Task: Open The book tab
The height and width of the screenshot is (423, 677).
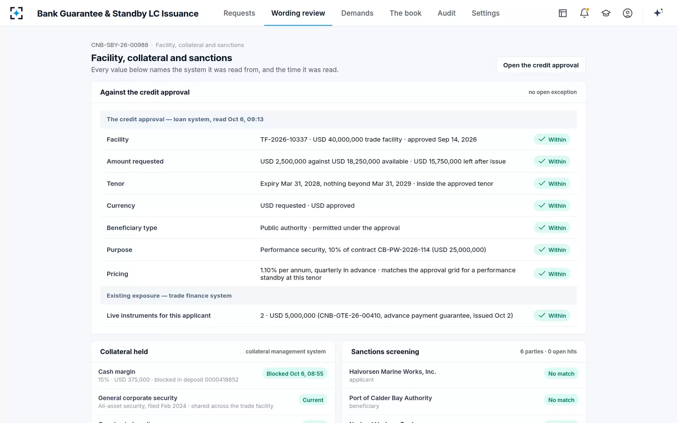Action: pos(405,13)
